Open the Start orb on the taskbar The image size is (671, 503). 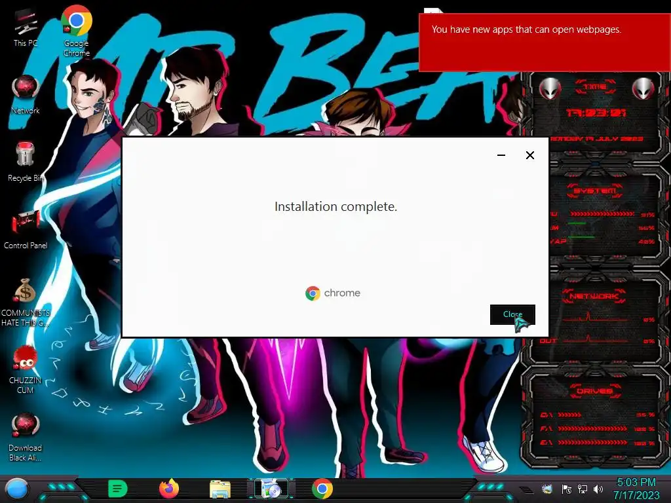(x=16, y=489)
